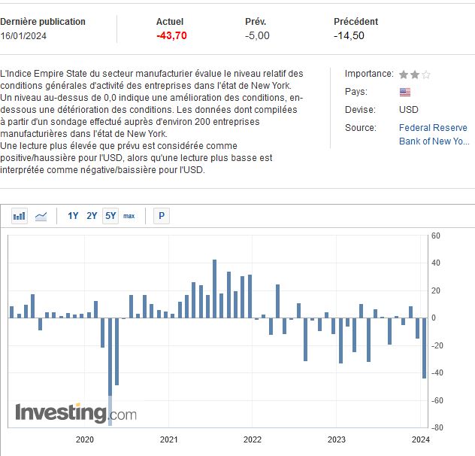Click the tallest positive bar in 2021
Viewport: 475px width, 456px height.
point(214,289)
